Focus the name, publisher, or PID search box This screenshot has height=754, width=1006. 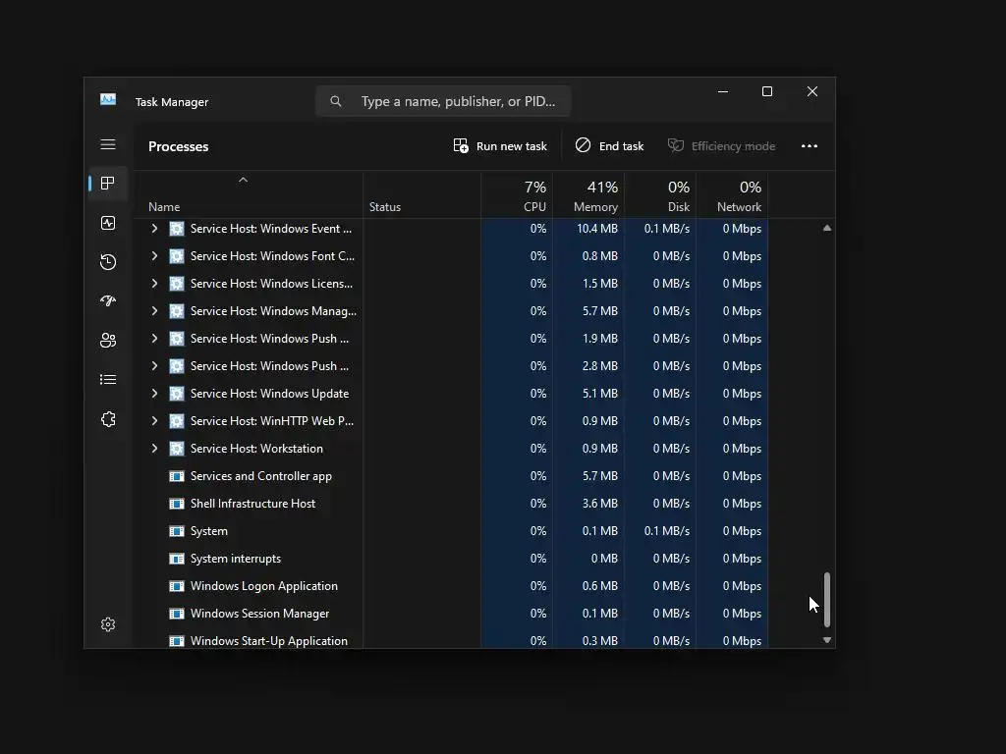pyautogui.click(x=443, y=101)
